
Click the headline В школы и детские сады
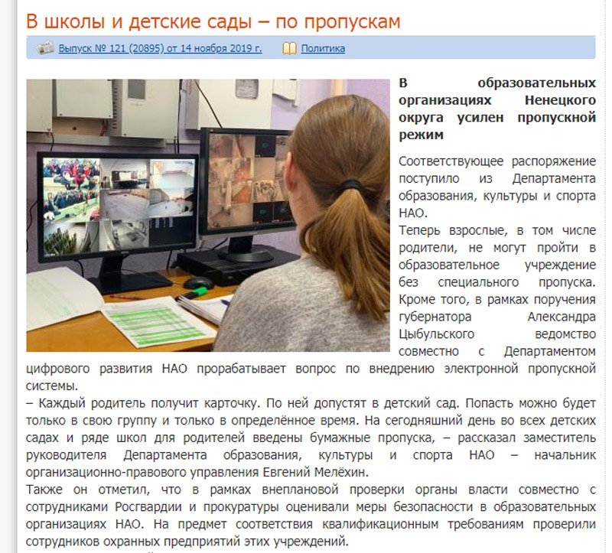click(213, 21)
